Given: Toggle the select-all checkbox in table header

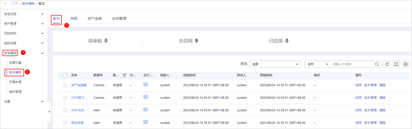Looking at the screenshot, I should (x=65, y=75).
